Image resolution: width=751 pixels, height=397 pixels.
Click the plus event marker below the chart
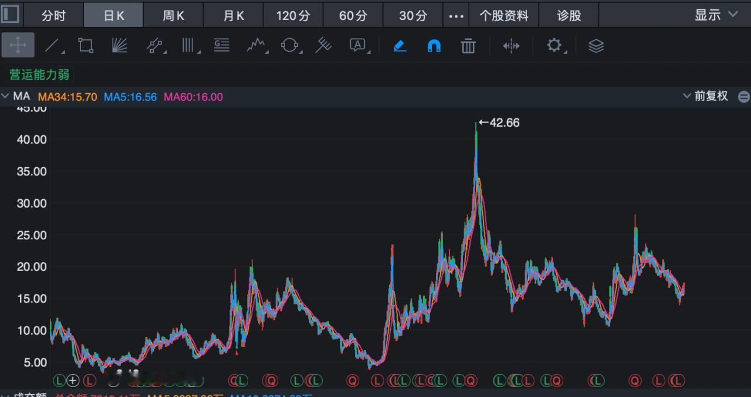point(73,381)
